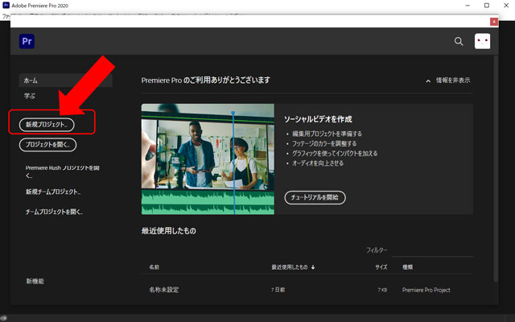Click 新規チームプロジェクト link
This screenshot has width=515, height=322.
53,192
